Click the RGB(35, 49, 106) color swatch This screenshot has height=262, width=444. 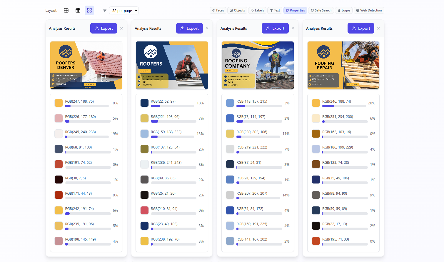[316, 179]
